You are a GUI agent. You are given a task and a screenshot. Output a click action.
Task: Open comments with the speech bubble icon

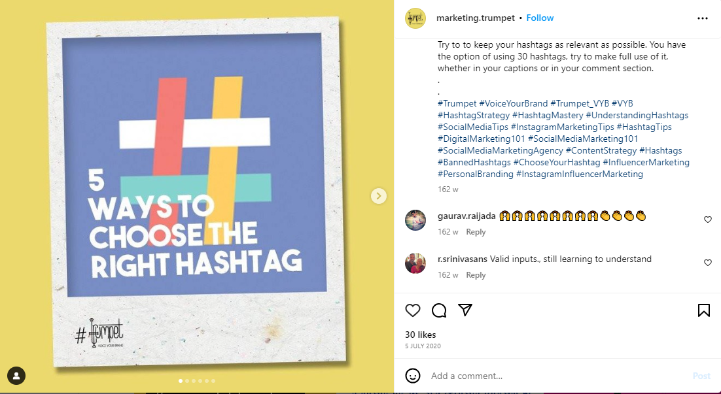tap(439, 310)
